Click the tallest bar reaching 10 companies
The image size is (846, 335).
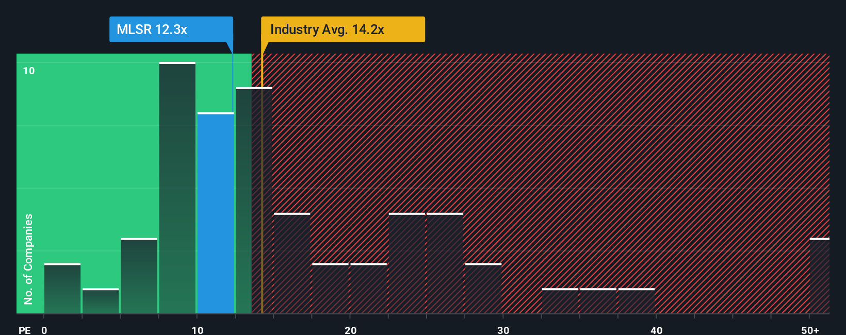click(x=177, y=188)
